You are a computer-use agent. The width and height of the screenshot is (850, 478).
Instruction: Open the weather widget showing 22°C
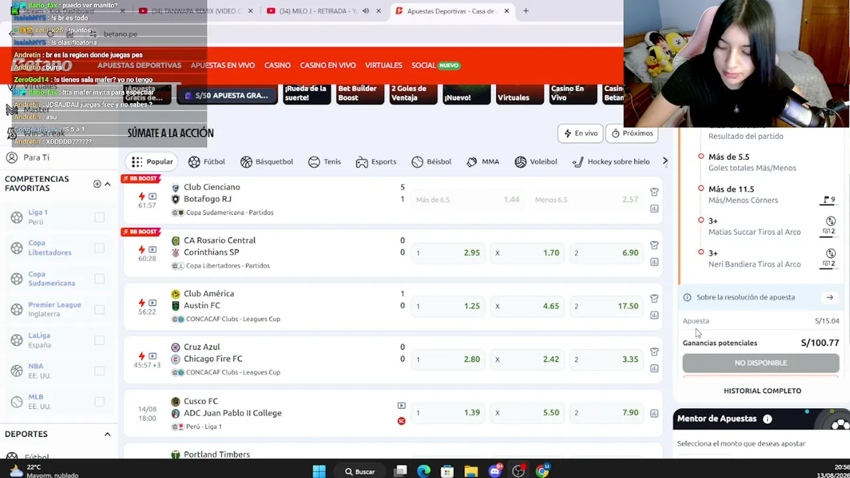(x=43, y=471)
